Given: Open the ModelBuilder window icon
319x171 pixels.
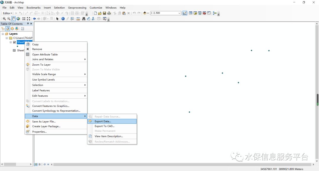Looking at the screenshot, I should click(x=214, y=13).
